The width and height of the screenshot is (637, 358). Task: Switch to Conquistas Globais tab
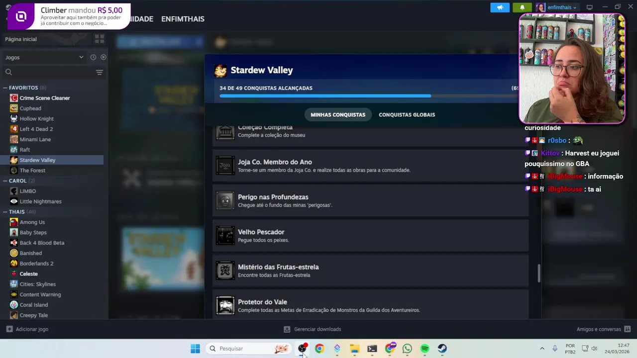tap(407, 114)
